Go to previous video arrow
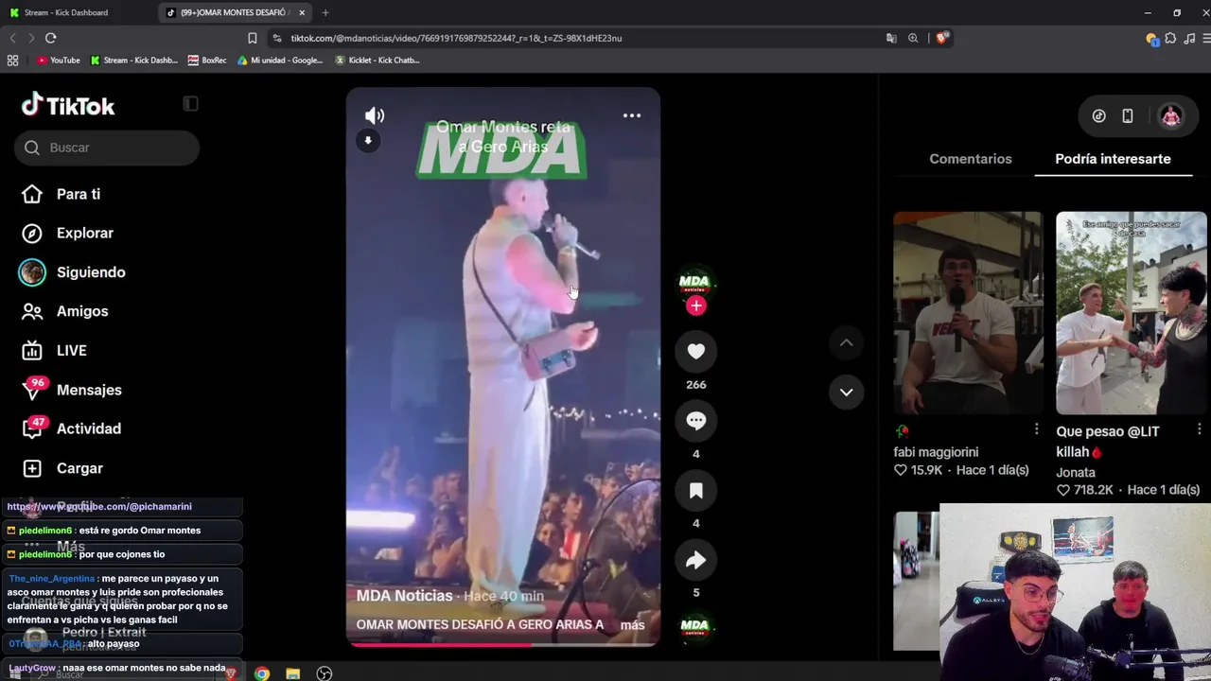Image resolution: width=1211 pixels, height=681 pixels. 846,342
